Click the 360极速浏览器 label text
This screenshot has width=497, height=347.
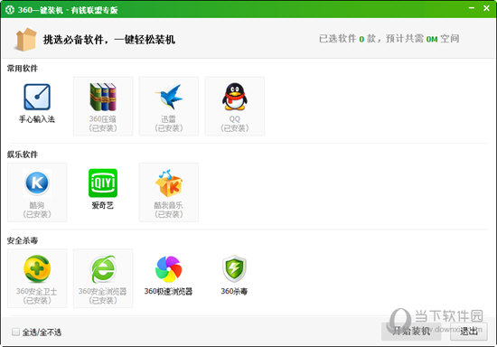(168, 291)
